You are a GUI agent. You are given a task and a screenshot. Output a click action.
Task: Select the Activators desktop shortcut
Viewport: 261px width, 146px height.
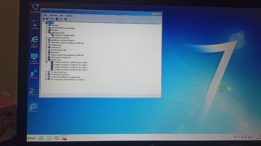[x=34, y=74]
